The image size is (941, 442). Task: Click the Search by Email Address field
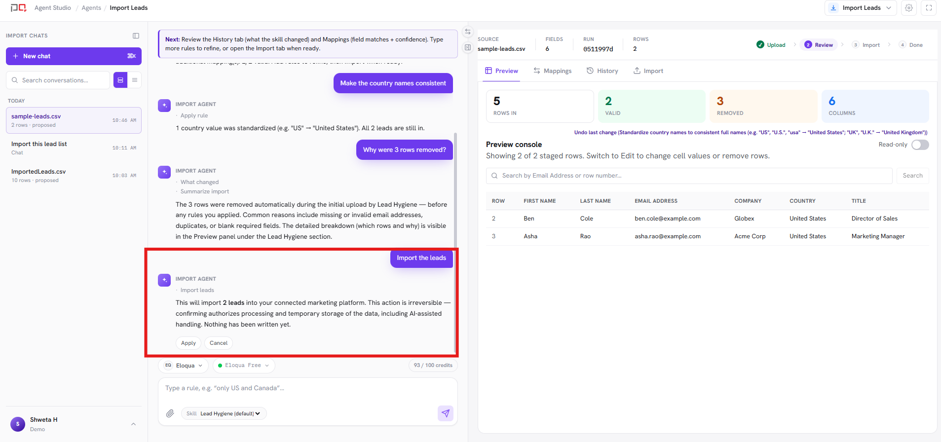(689, 176)
